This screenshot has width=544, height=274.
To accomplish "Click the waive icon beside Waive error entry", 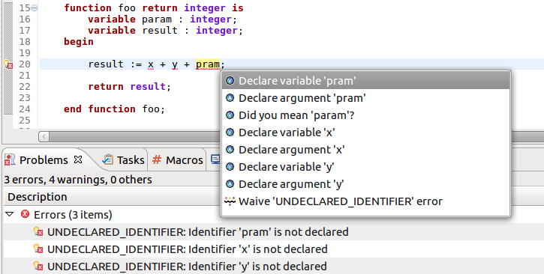I will click(230, 201).
